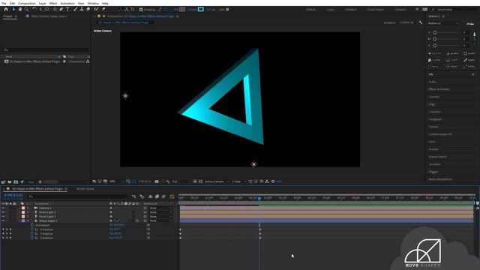This screenshot has height=270, width=480.
Task: Toggle the Orientation stopwatch
Action: pyautogui.click(x=32, y=225)
